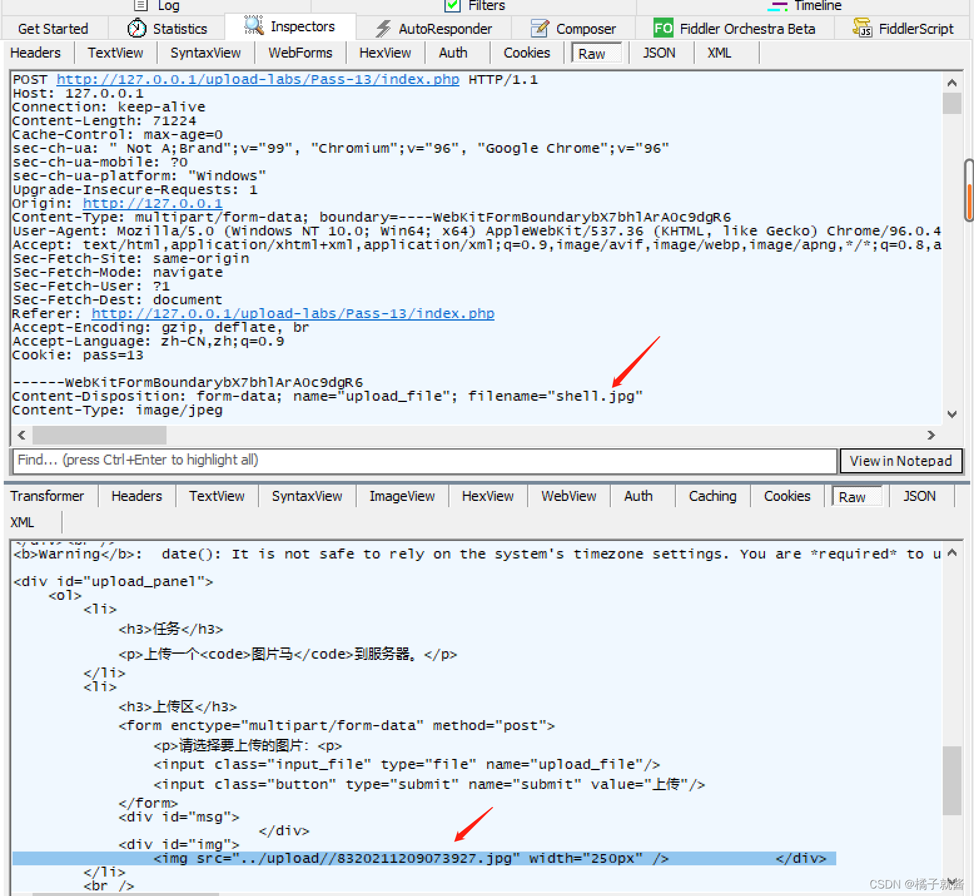Image resolution: width=974 pixels, height=896 pixels.
Task: Click the Log document icon
Action: click(x=141, y=6)
